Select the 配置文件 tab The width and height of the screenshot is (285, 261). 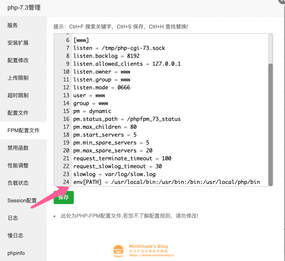[23, 113]
